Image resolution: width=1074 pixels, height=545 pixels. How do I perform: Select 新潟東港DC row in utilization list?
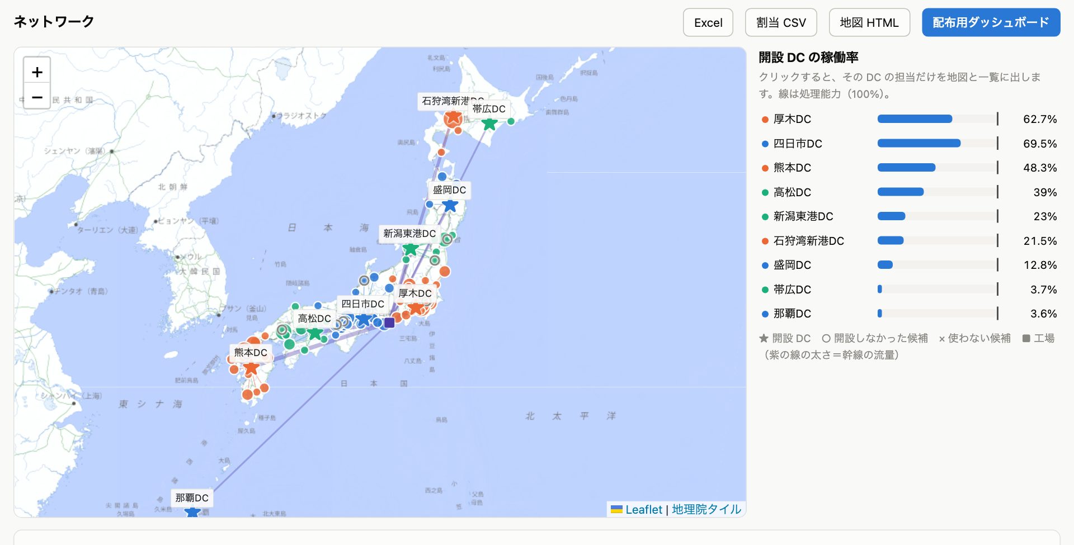pyautogui.click(x=909, y=216)
